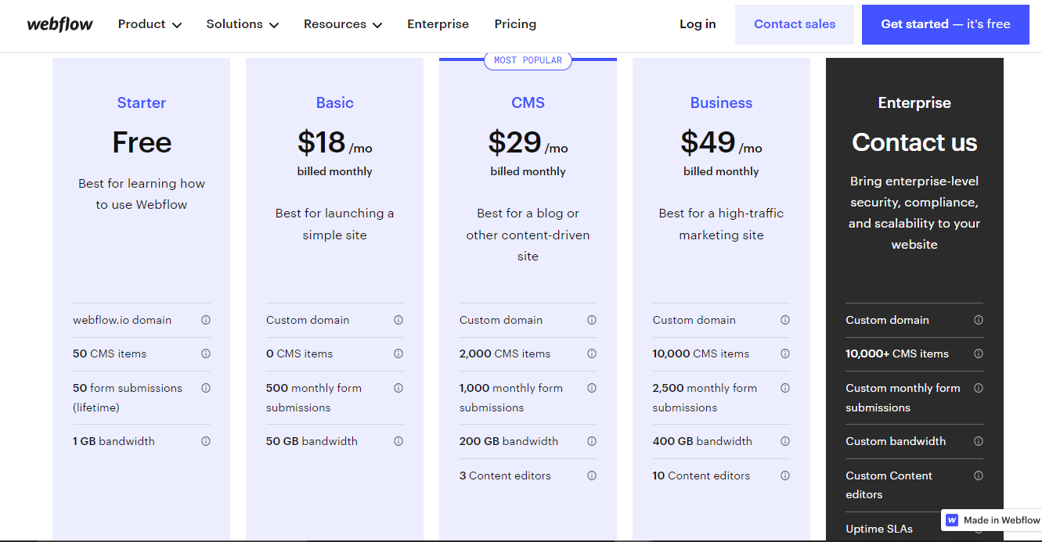Click info icon next to 0 CMS items
The width and height of the screenshot is (1042, 542).
click(398, 354)
